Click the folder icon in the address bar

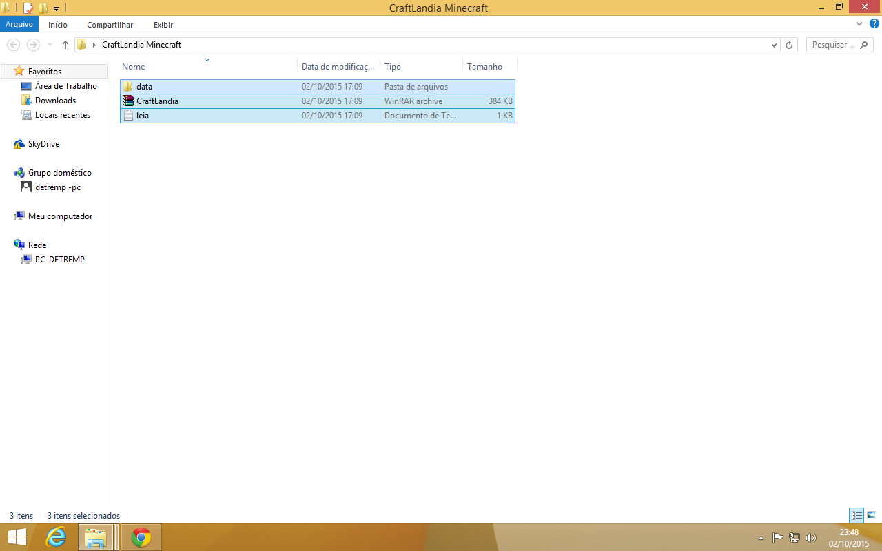[82, 45]
